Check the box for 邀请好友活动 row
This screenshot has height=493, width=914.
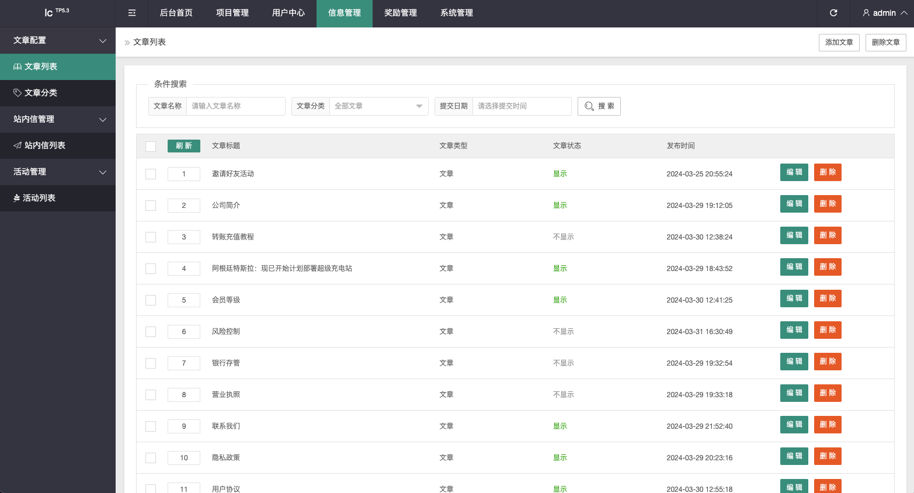pos(151,174)
